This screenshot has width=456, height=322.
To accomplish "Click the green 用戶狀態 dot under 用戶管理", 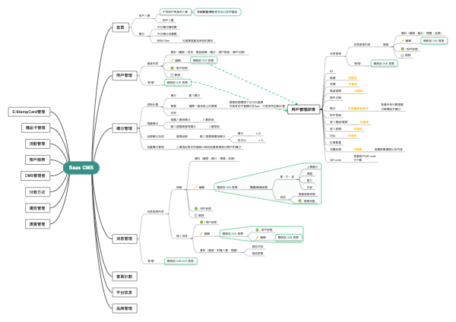I will (172, 68).
